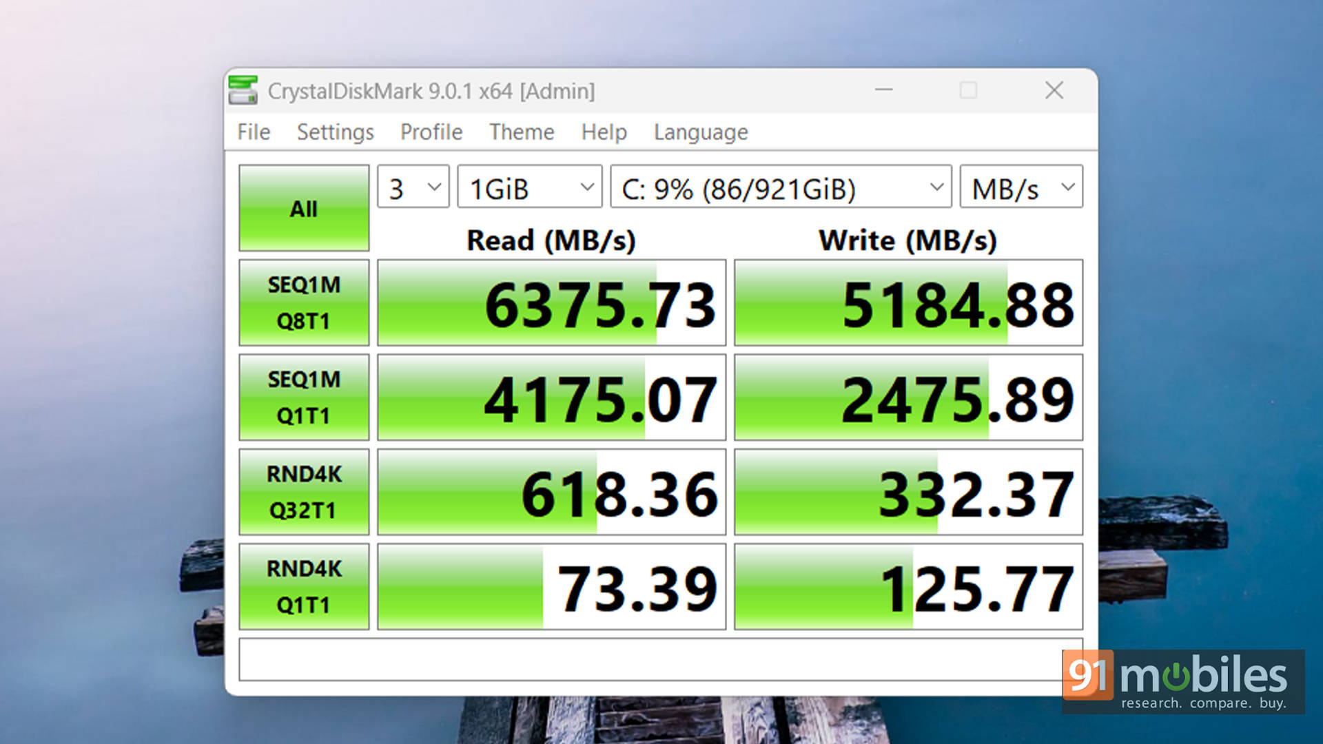
Task: Click the 125.77 write result
Action: click(x=908, y=586)
